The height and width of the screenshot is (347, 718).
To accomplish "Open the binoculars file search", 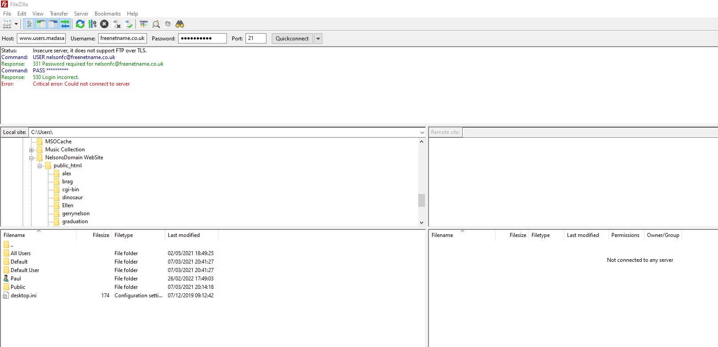I will click(x=180, y=24).
